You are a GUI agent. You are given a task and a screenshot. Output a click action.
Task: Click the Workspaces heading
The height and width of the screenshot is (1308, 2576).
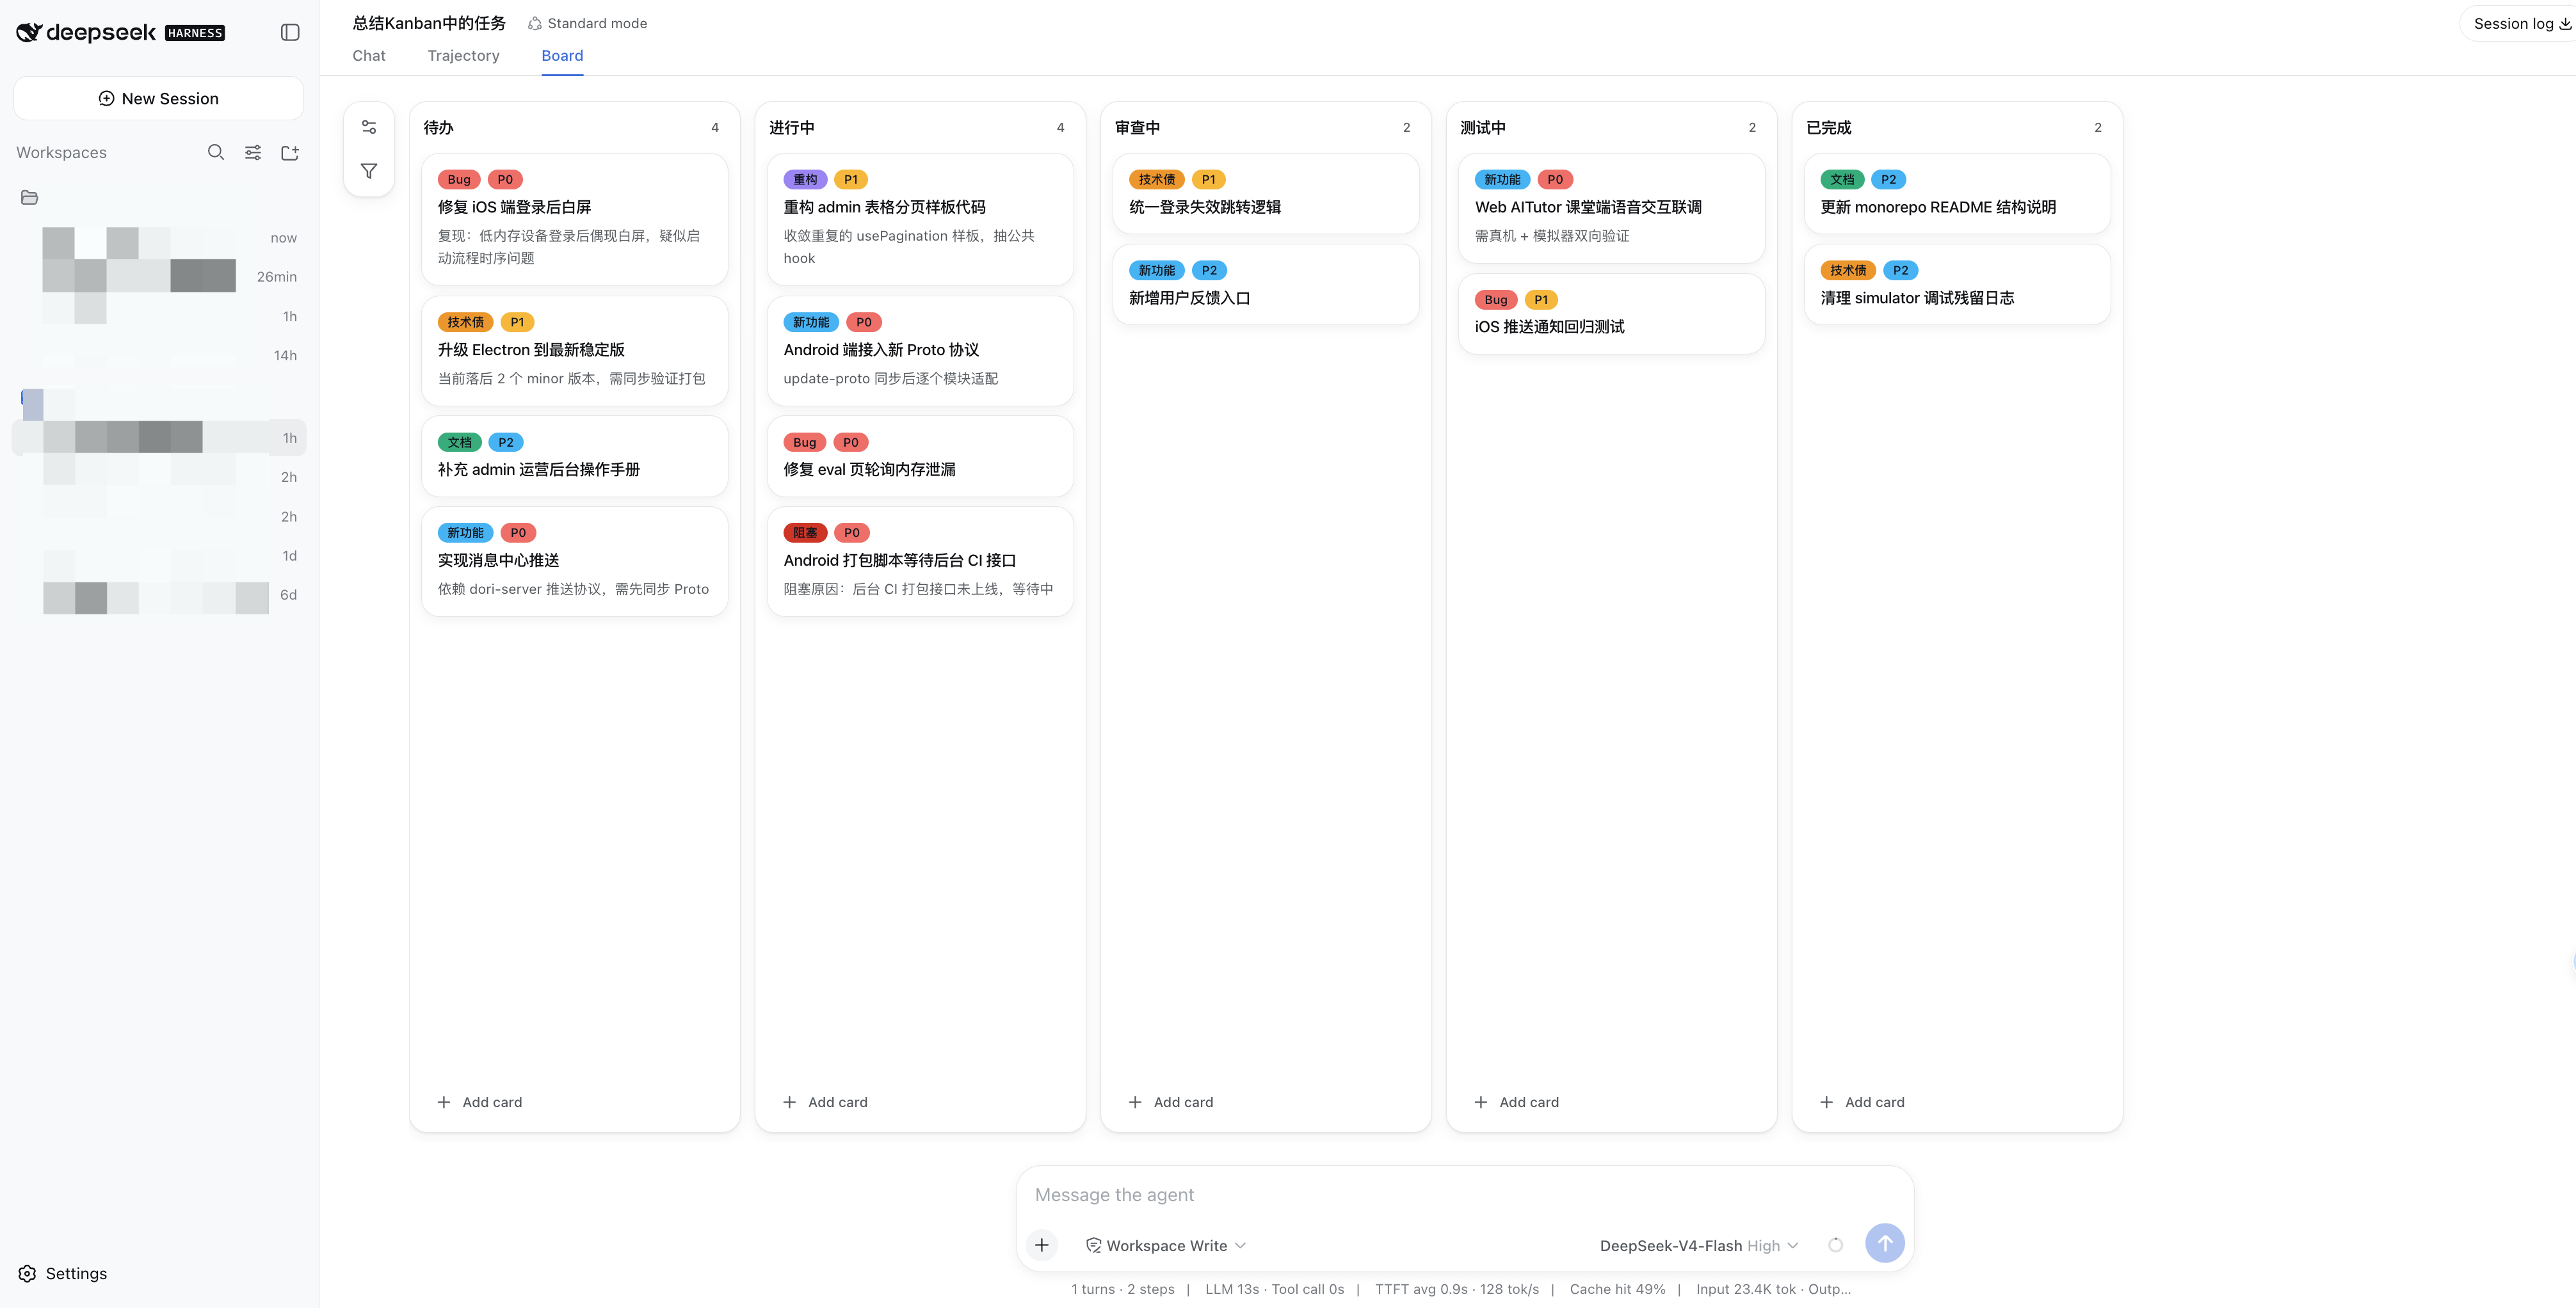[x=61, y=152]
